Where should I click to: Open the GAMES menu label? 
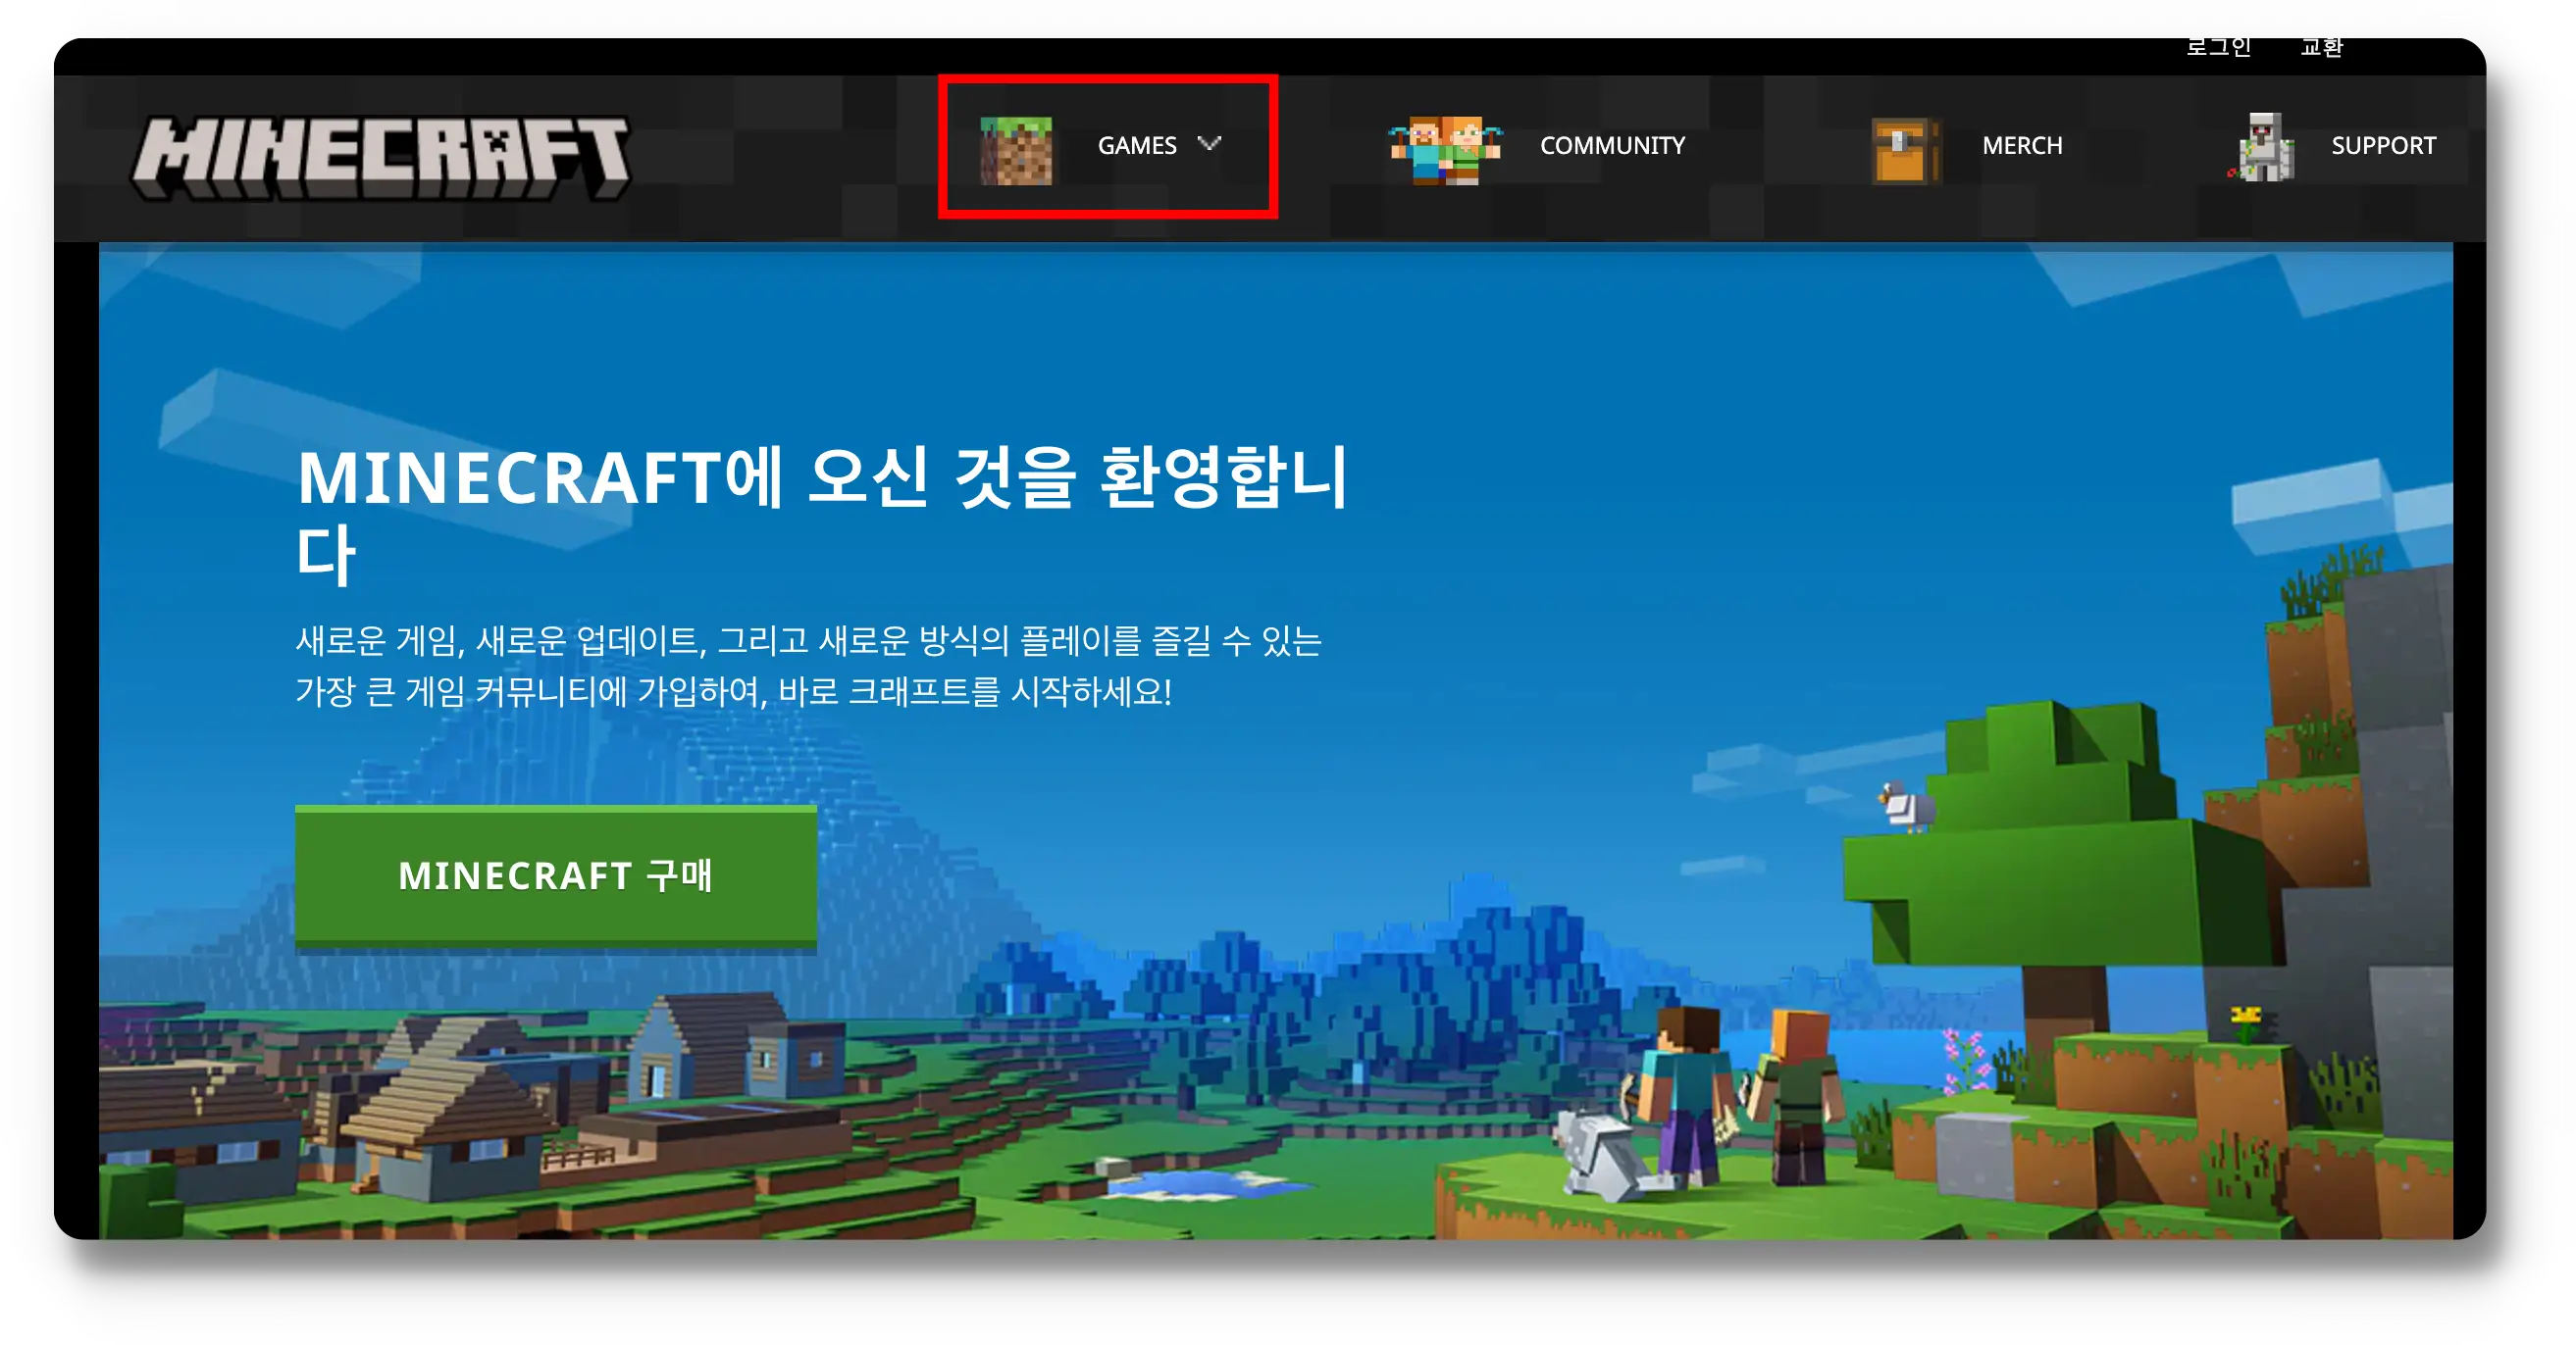click(x=1137, y=146)
